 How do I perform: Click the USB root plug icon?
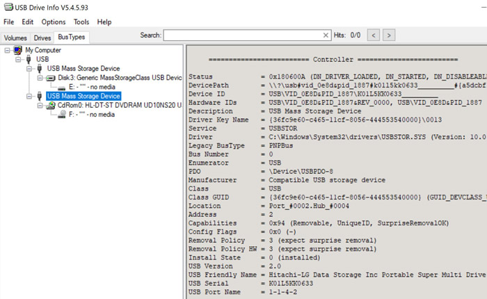(29, 59)
